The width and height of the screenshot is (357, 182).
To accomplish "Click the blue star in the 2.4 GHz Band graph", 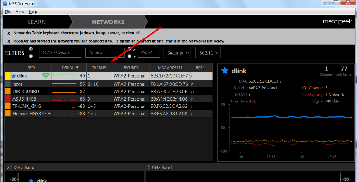I will coord(31,180).
